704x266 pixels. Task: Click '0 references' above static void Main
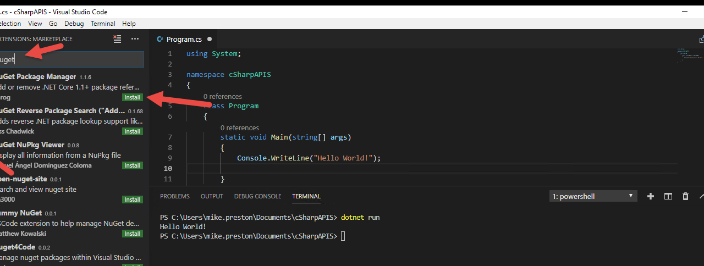240,128
